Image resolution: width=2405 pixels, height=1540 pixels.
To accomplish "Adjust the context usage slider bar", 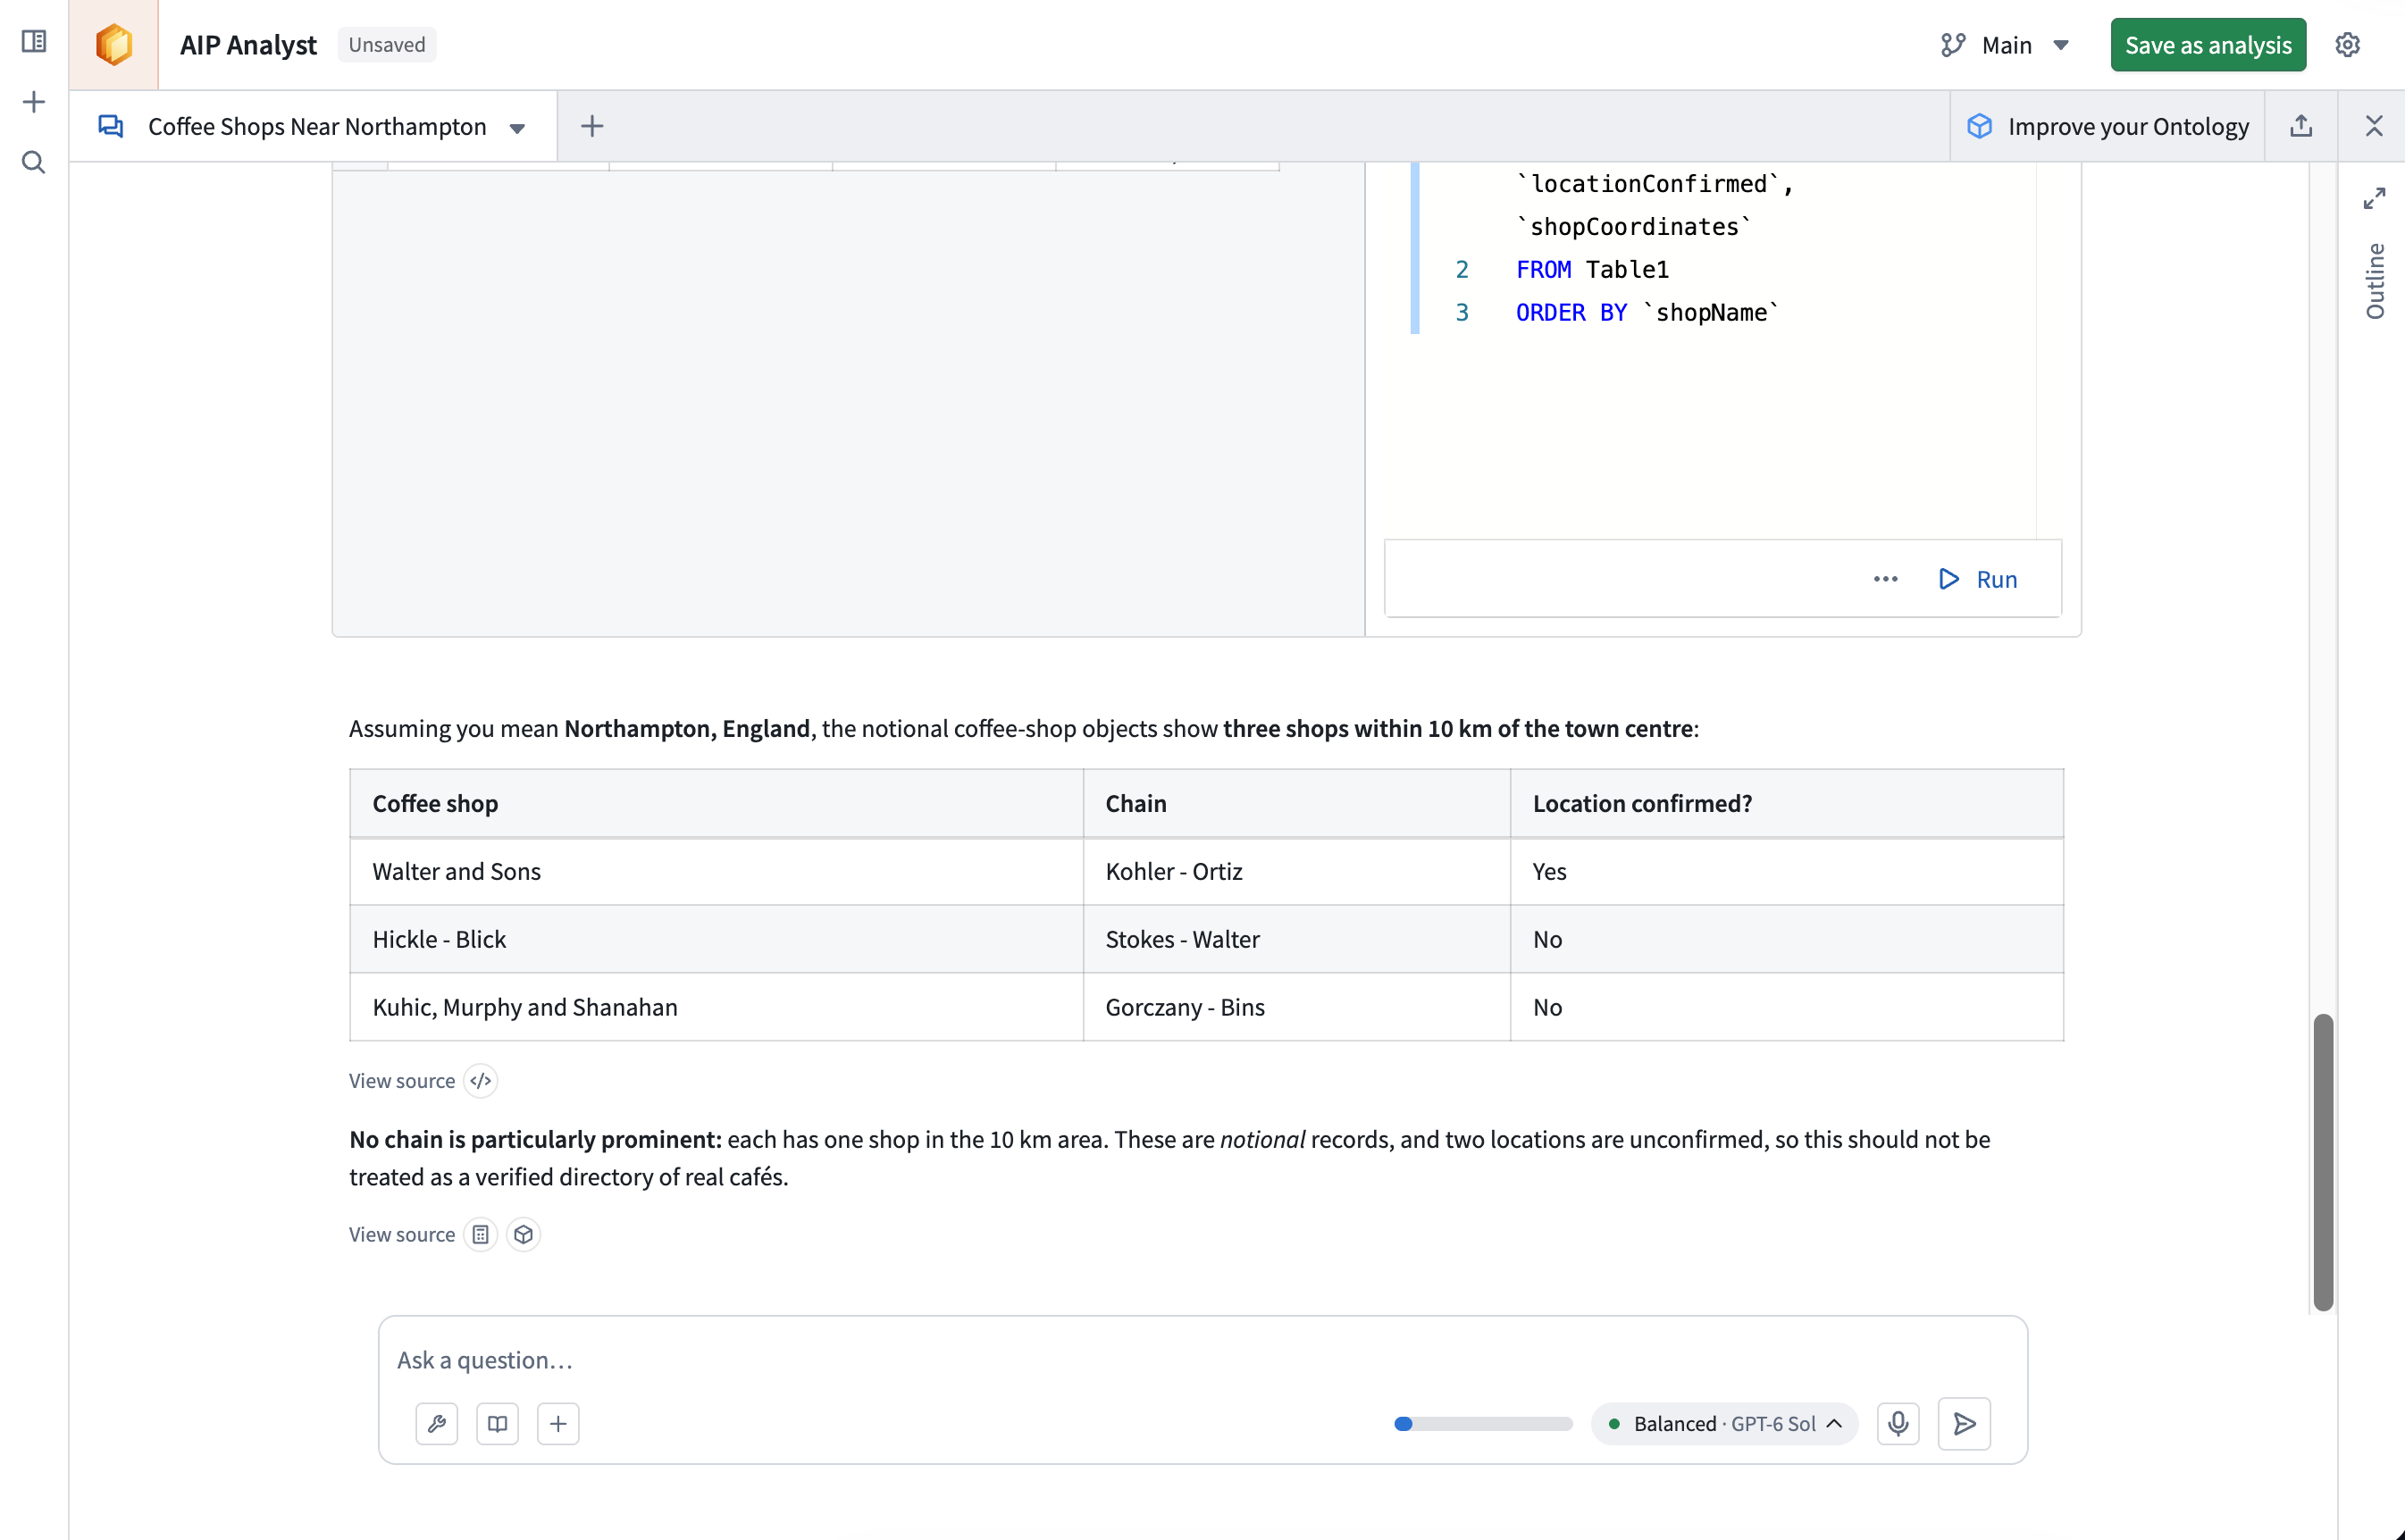I will (x=1483, y=1424).
